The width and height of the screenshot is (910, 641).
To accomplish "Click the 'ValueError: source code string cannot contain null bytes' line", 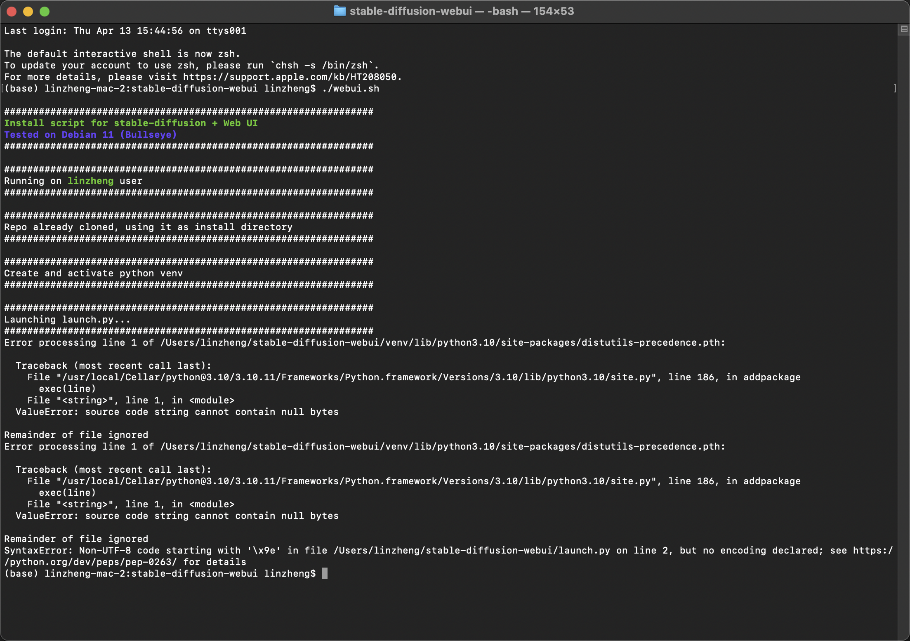I will point(177,412).
